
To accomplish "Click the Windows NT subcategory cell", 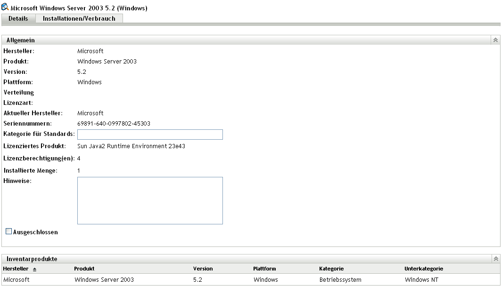I will click(x=421, y=279).
